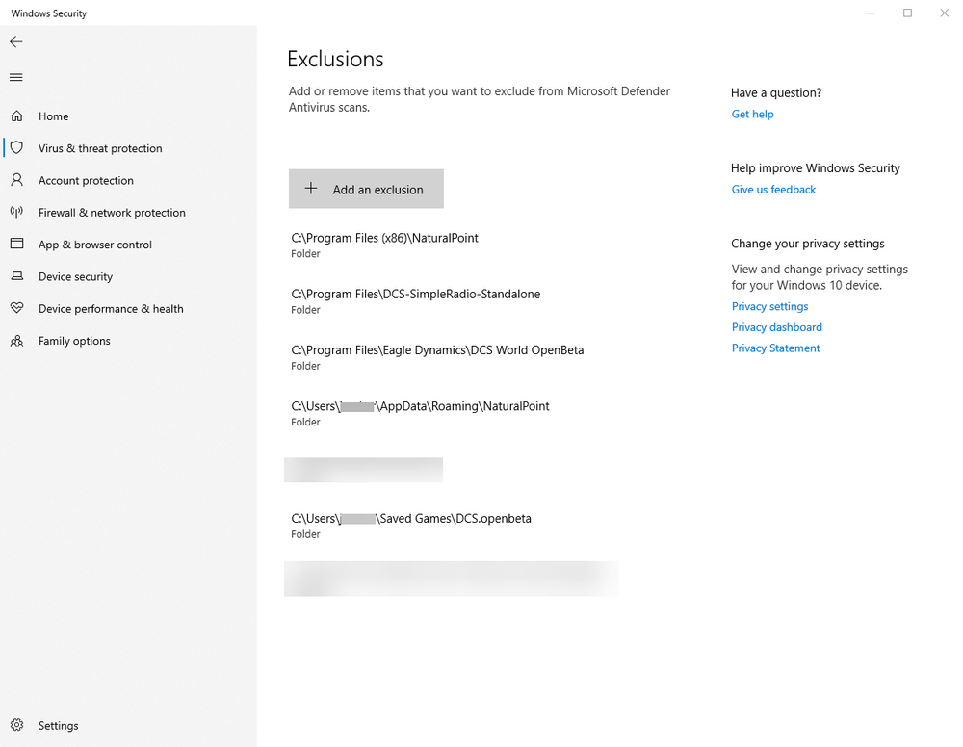Click the Give us feedback link
The width and height of the screenshot is (963, 747).
773,190
